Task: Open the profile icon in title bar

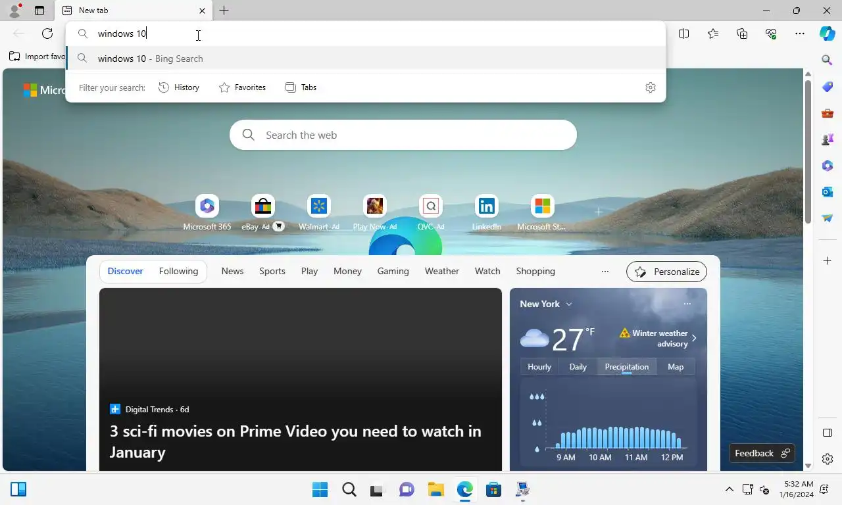Action: coord(14,11)
